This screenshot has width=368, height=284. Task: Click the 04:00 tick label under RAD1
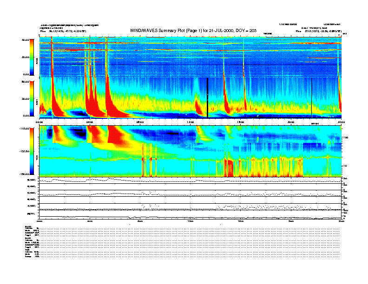pyautogui.click(x=90, y=122)
